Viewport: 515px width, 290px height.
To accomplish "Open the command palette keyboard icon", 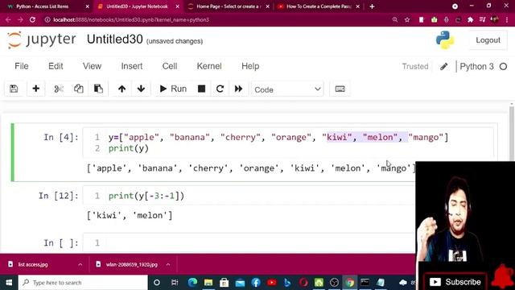I will pyautogui.click(x=340, y=89).
